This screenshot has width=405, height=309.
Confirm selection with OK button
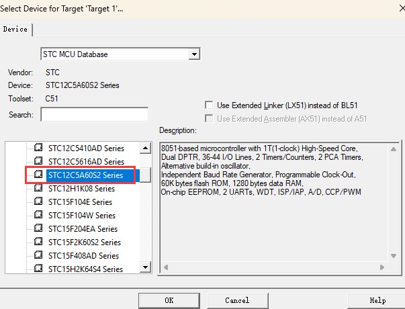click(169, 300)
